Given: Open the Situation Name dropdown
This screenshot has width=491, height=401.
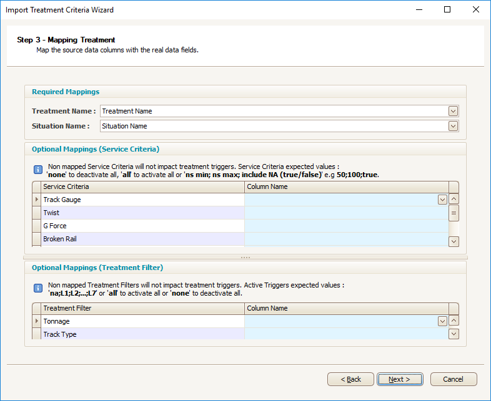Looking at the screenshot, I should tap(453, 126).
